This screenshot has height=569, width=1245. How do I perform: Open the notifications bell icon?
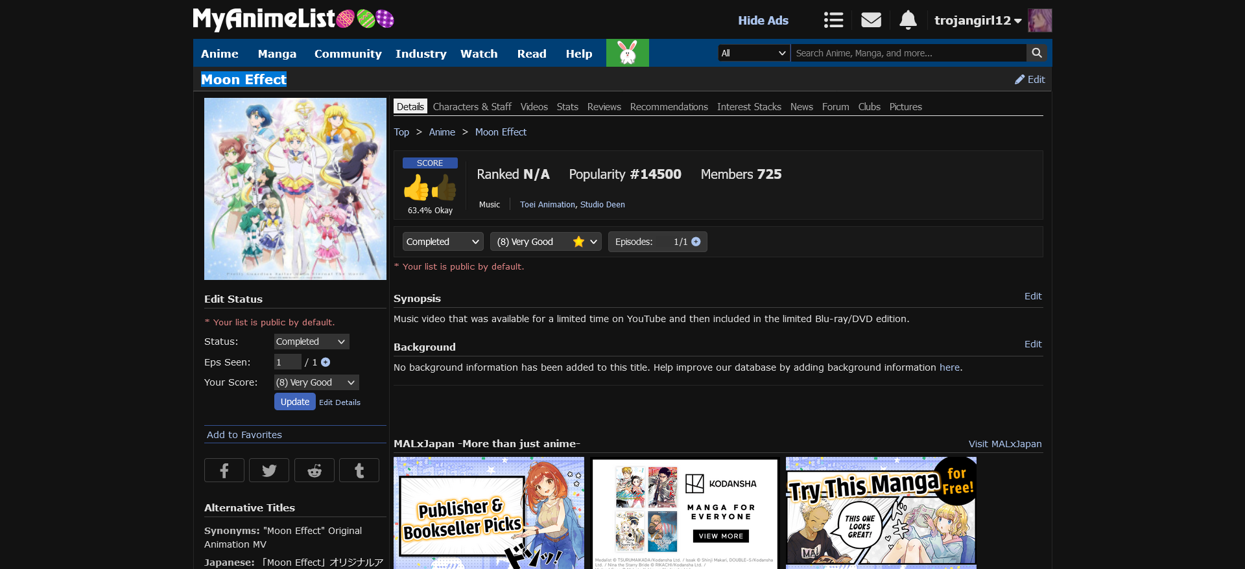[x=908, y=20]
